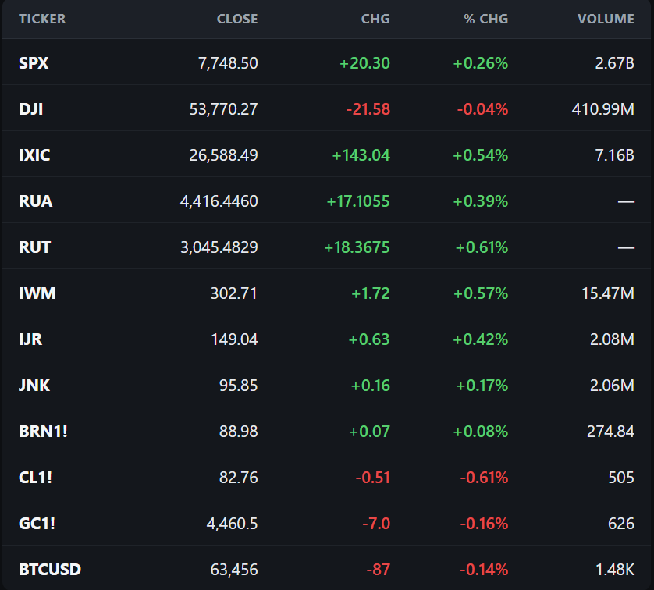Select the DJI ticker symbol

[x=31, y=109]
